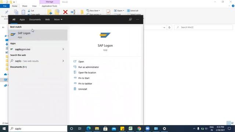This screenshot has width=235, height=132.
Task: Launch Microsoft Edge from taskbar
Action: 88,129
